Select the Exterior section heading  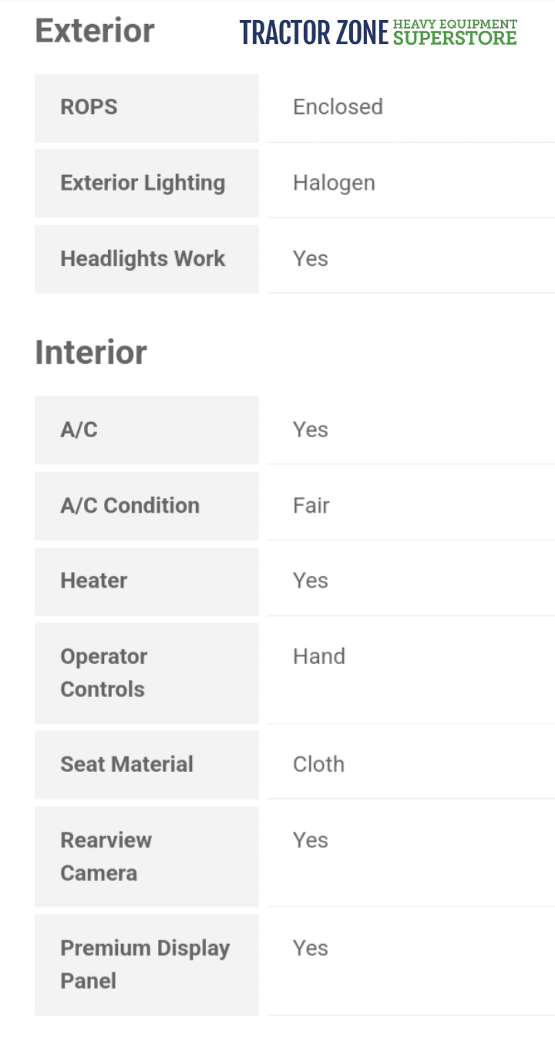click(x=95, y=31)
